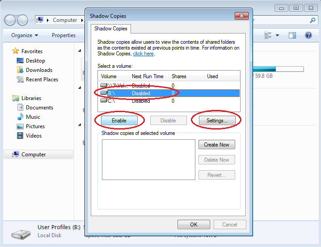Image resolution: width=321 pixels, height=247 pixels.
Task: Click the local disk icon in details pane
Action: pos(21,234)
